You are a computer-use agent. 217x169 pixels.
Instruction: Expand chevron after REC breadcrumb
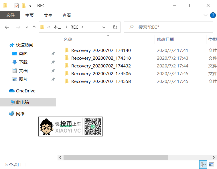tap(82, 27)
